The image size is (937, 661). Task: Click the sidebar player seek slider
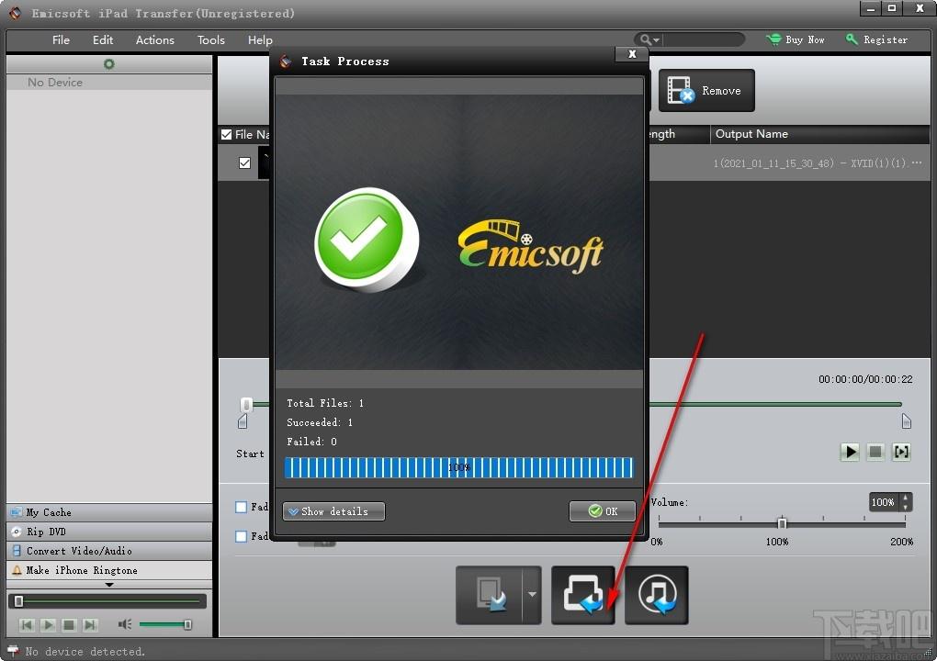point(108,601)
